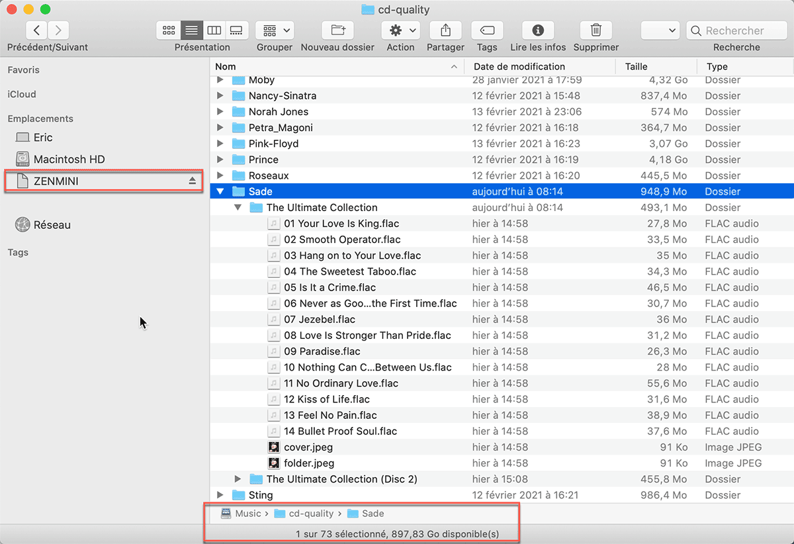Click the Favoris sidebar heading
The image size is (794, 544).
(x=24, y=70)
